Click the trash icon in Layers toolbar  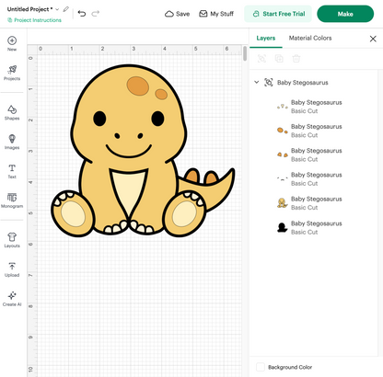pyautogui.click(x=296, y=59)
